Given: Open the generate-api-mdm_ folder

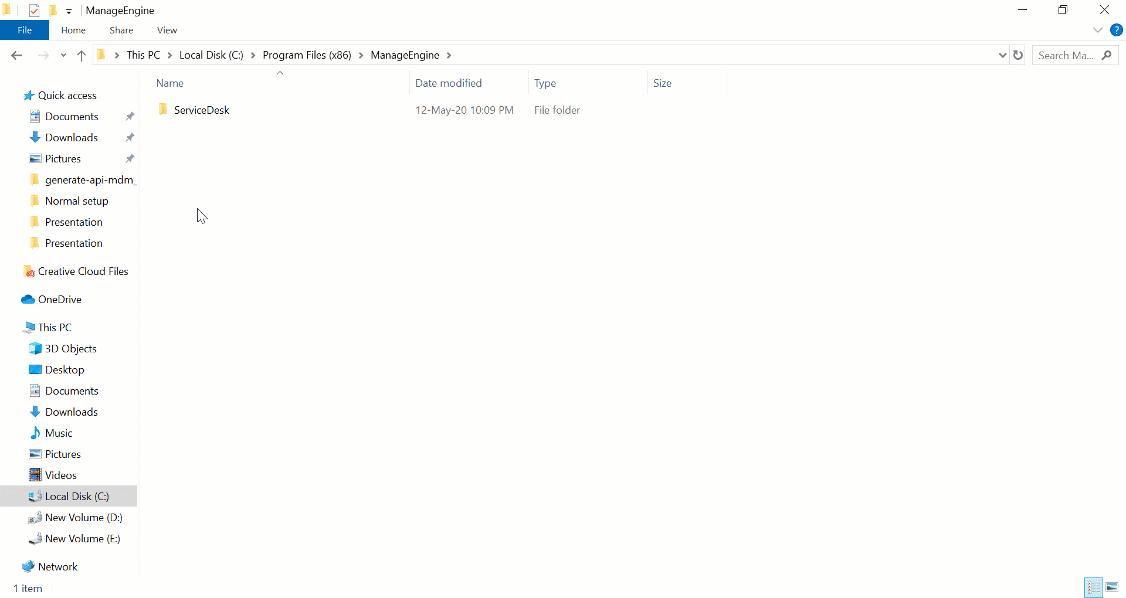Looking at the screenshot, I should [x=91, y=180].
